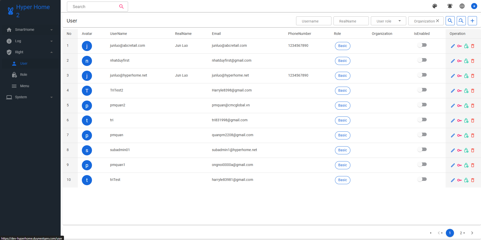Toggle IsEnabled for TriTest2

[422, 90]
